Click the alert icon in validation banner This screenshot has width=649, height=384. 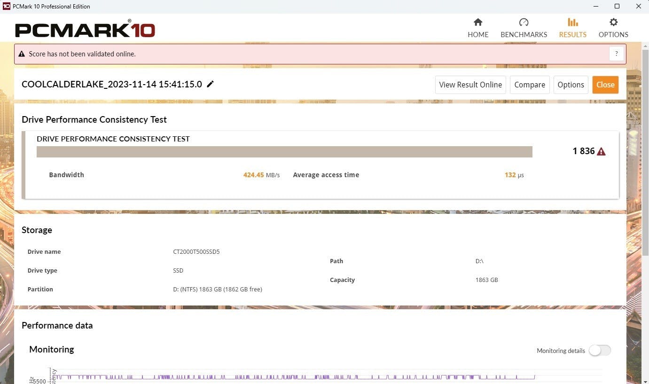[x=22, y=54]
